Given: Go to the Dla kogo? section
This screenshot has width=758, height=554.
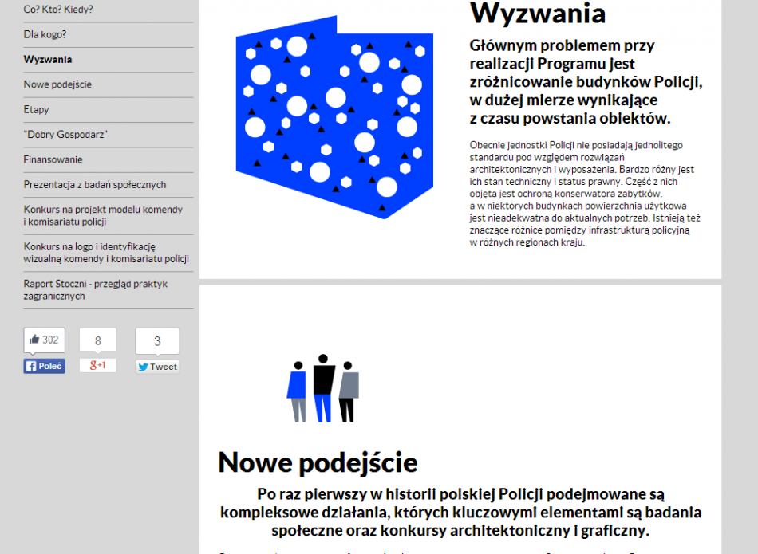Looking at the screenshot, I should point(45,35).
